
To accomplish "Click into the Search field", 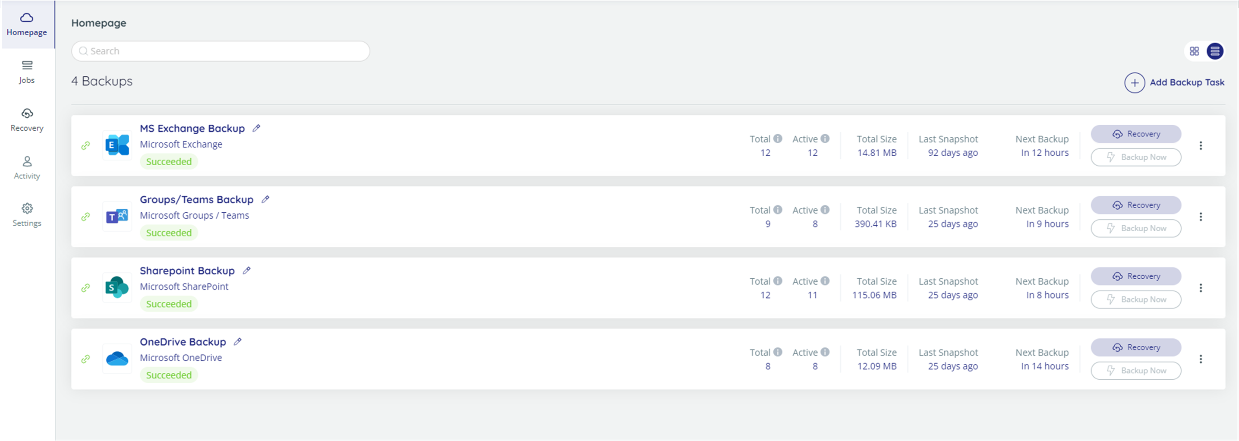I will 220,51.
